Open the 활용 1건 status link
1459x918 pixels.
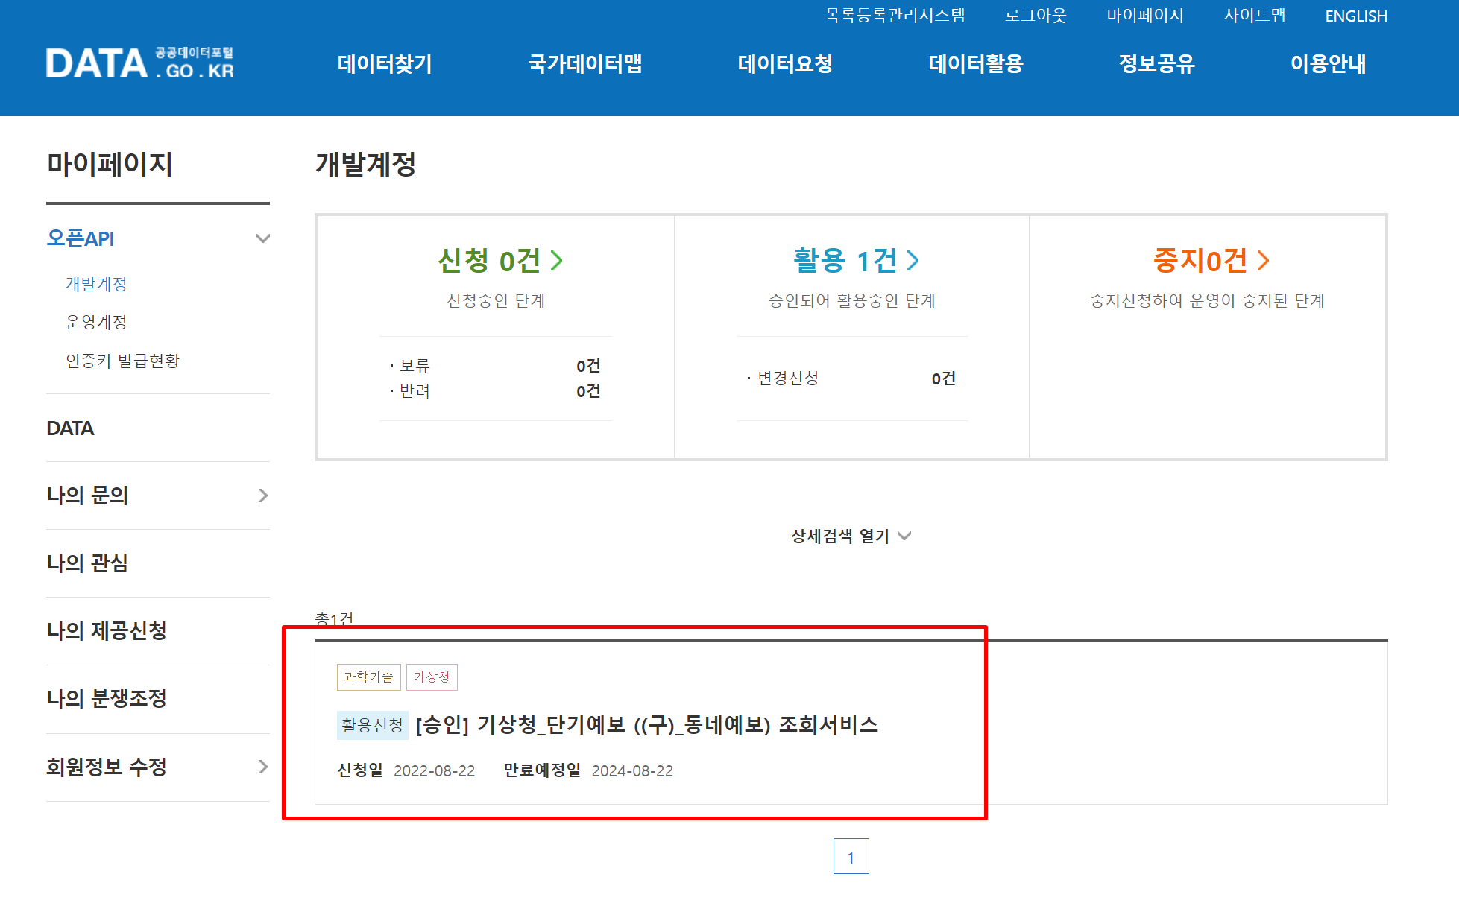coord(855,261)
